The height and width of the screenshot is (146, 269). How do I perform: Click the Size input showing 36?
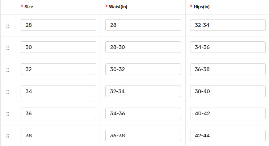point(58,113)
